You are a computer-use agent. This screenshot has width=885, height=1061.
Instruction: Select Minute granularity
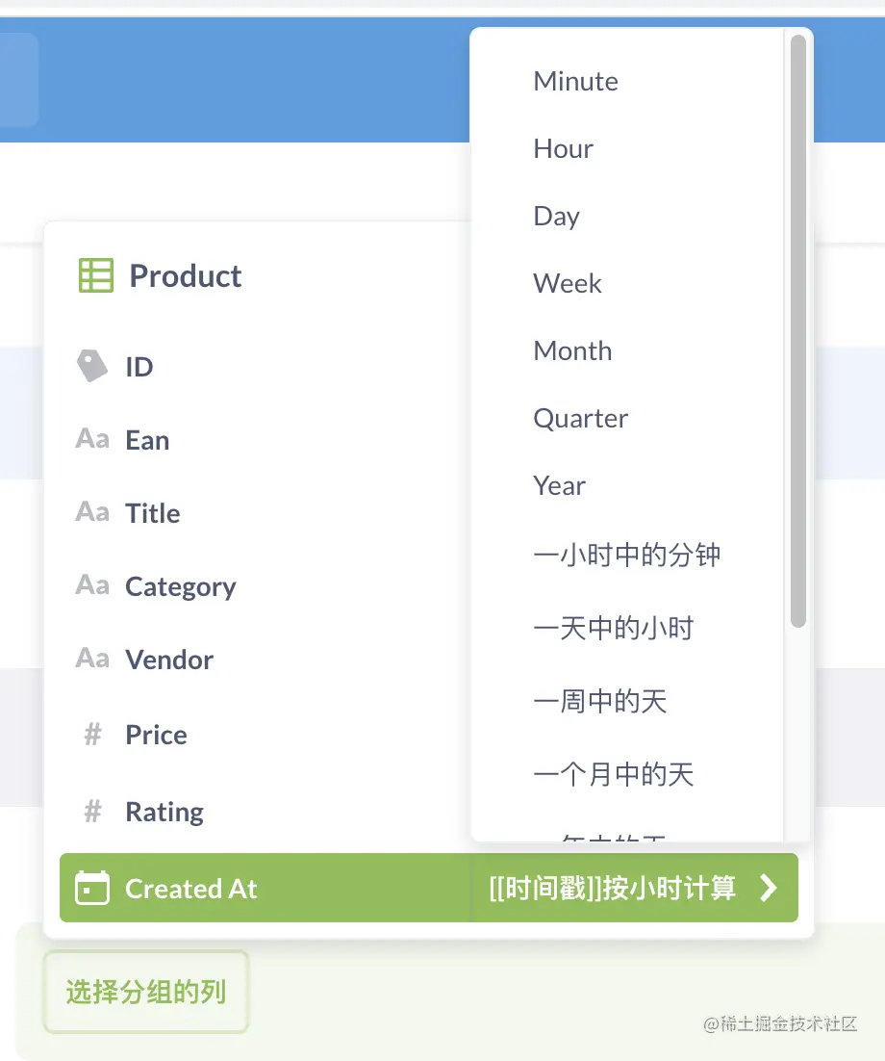click(575, 81)
